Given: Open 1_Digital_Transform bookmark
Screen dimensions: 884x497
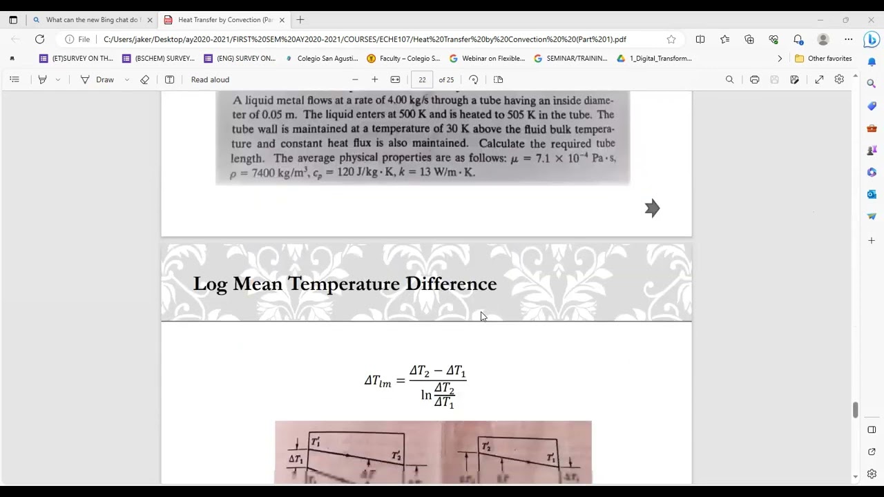Looking at the screenshot, I should (x=654, y=59).
